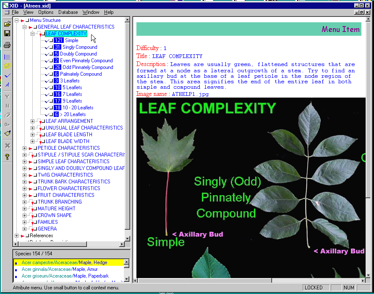Click the yellow overlapping squares icon
374x294 pixels.
[x=7, y=66]
